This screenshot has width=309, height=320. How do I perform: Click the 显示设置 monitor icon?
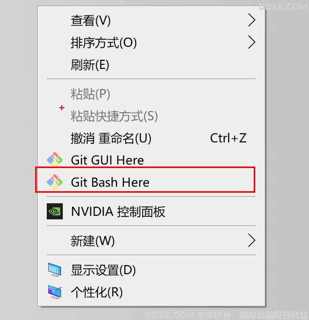55,270
